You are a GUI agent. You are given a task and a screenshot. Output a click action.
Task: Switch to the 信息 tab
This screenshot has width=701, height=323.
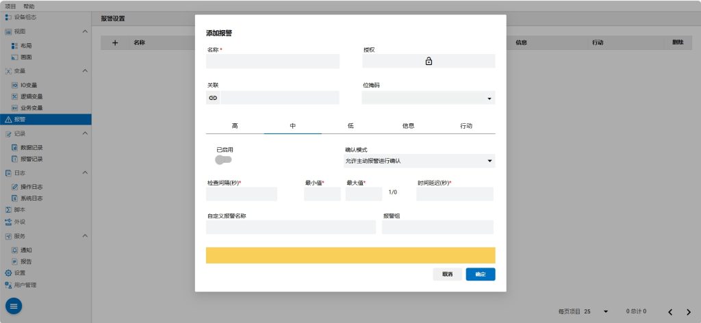(408, 126)
